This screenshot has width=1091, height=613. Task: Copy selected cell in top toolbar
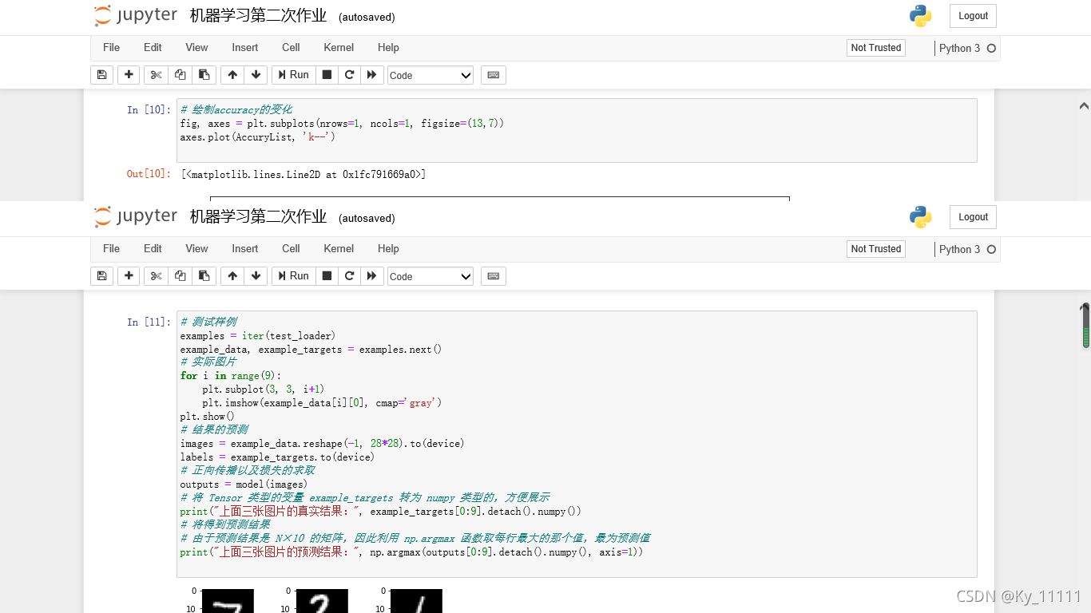[x=180, y=75]
